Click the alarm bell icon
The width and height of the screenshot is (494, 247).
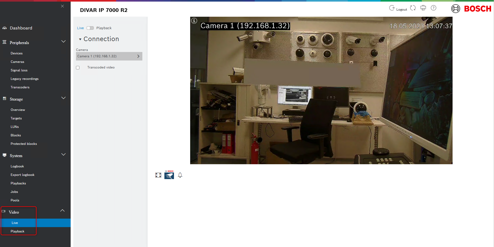(180, 175)
